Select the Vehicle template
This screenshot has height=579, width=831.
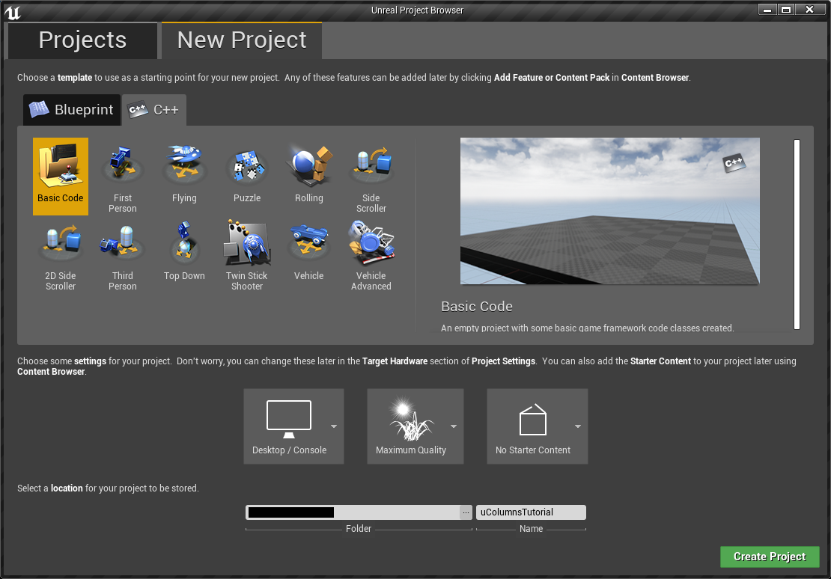309,252
